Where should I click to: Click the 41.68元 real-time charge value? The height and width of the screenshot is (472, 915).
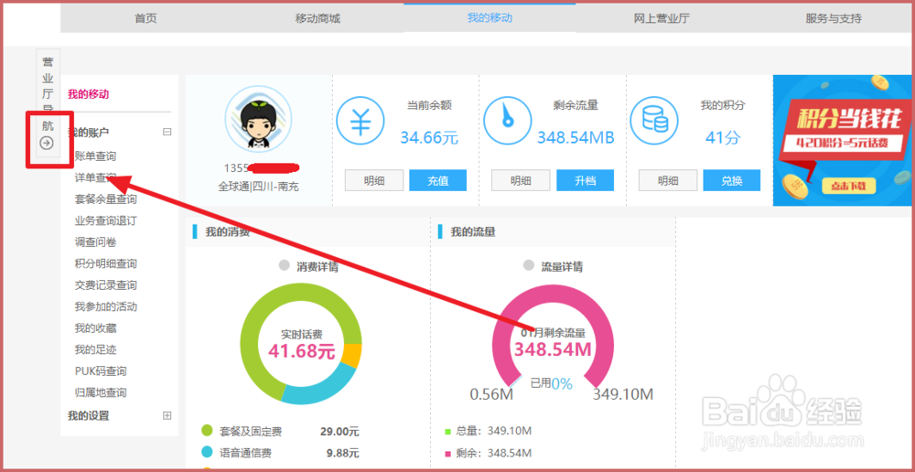(301, 351)
